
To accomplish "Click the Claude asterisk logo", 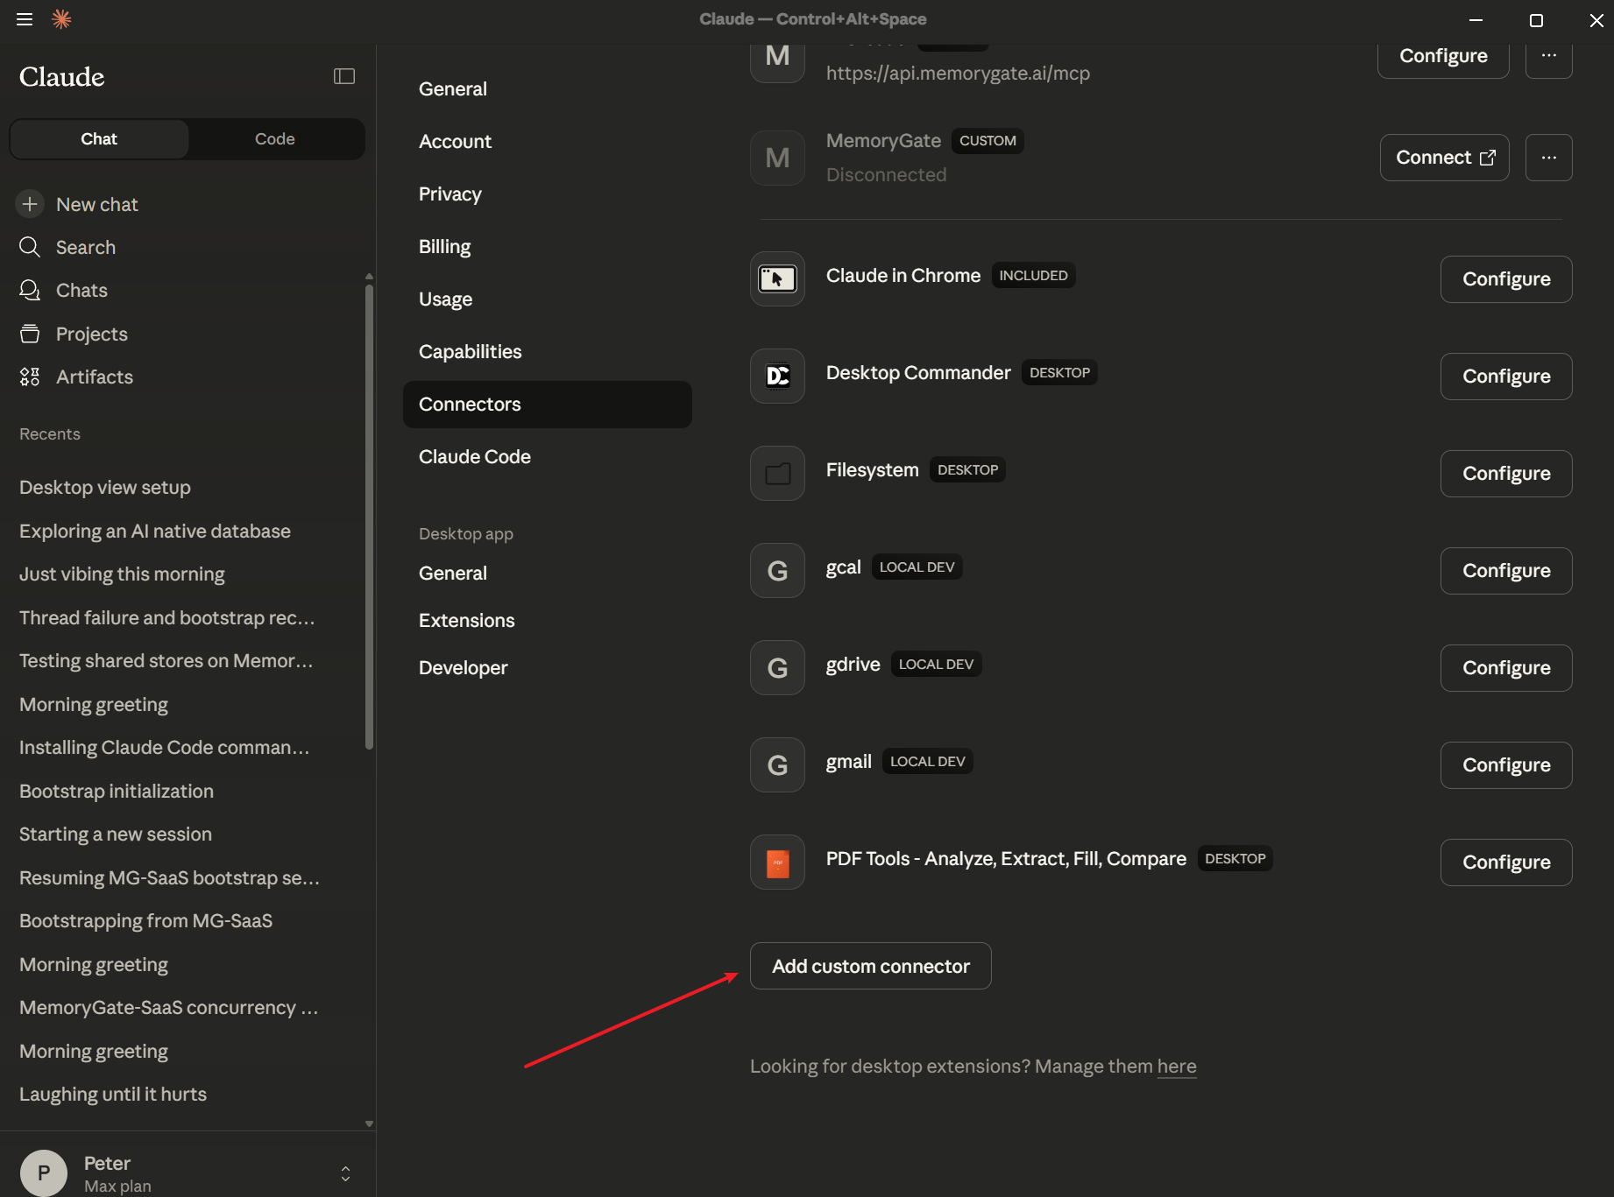I will pos(61,18).
